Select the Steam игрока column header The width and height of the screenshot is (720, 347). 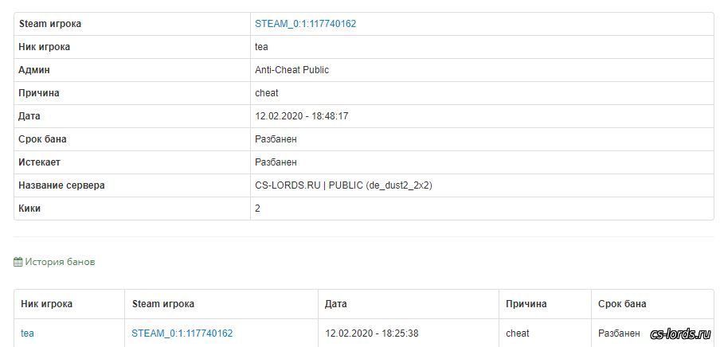click(163, 304)
